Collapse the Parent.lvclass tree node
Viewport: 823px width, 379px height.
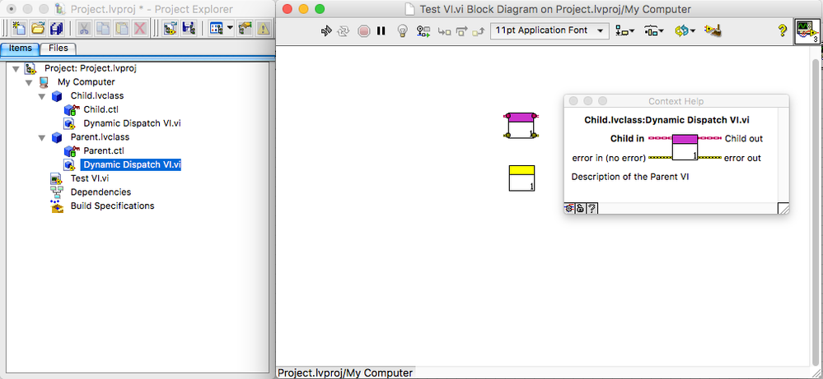pyautogui.click(x=43, y=137)
